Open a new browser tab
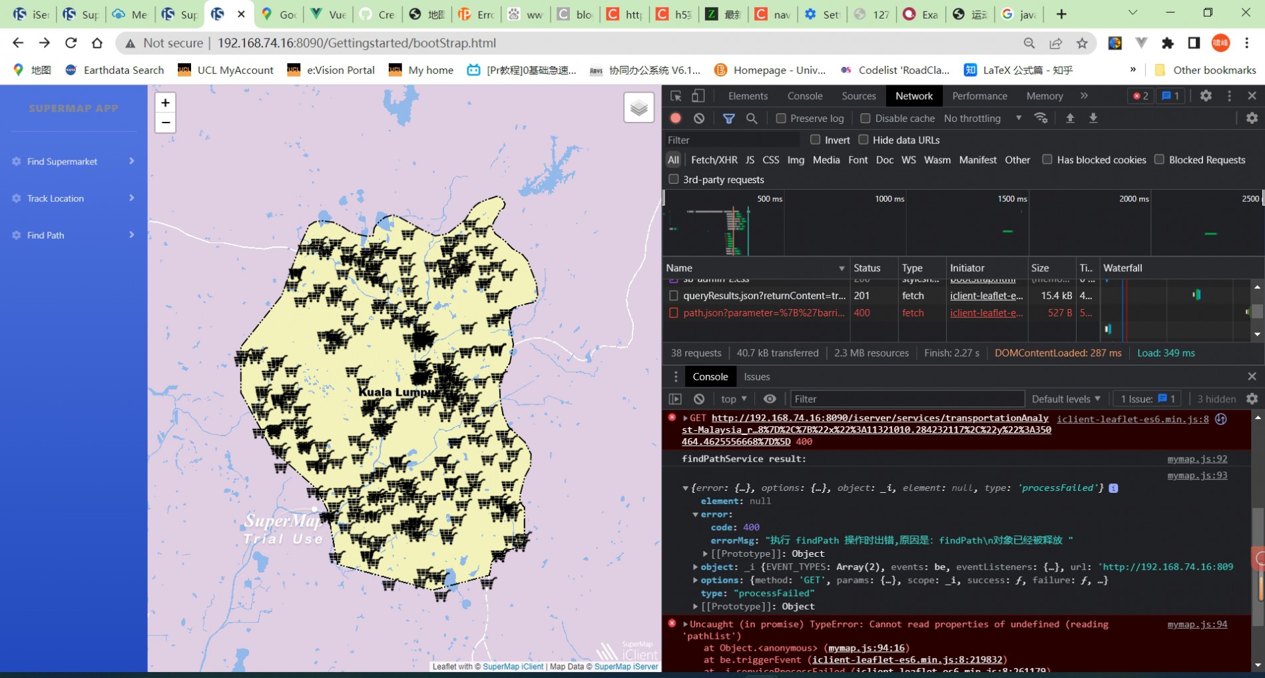Viewport: 1265px width, 678px height. pos(1061,13)
